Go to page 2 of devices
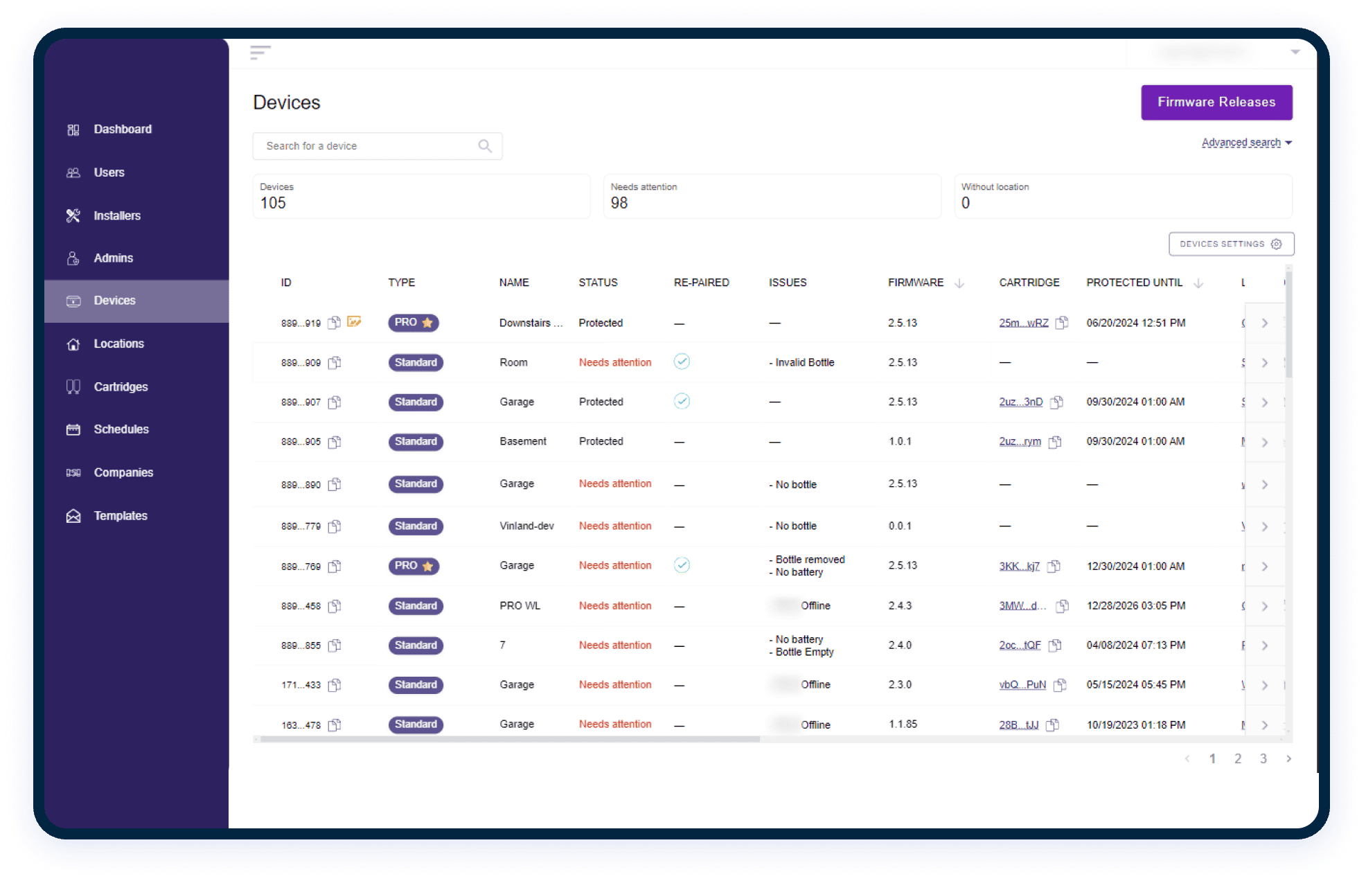1366x881 pixels. [1238, 759]
